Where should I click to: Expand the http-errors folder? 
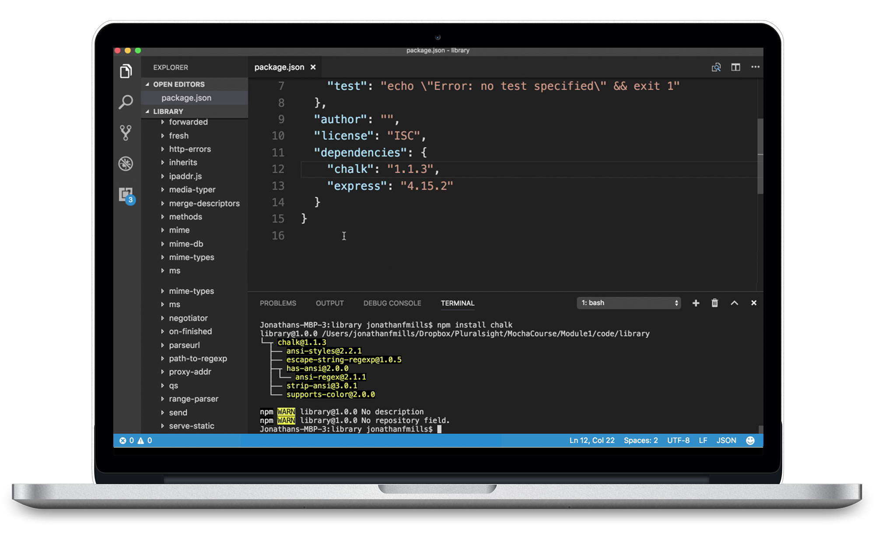[x=189, y=149]
